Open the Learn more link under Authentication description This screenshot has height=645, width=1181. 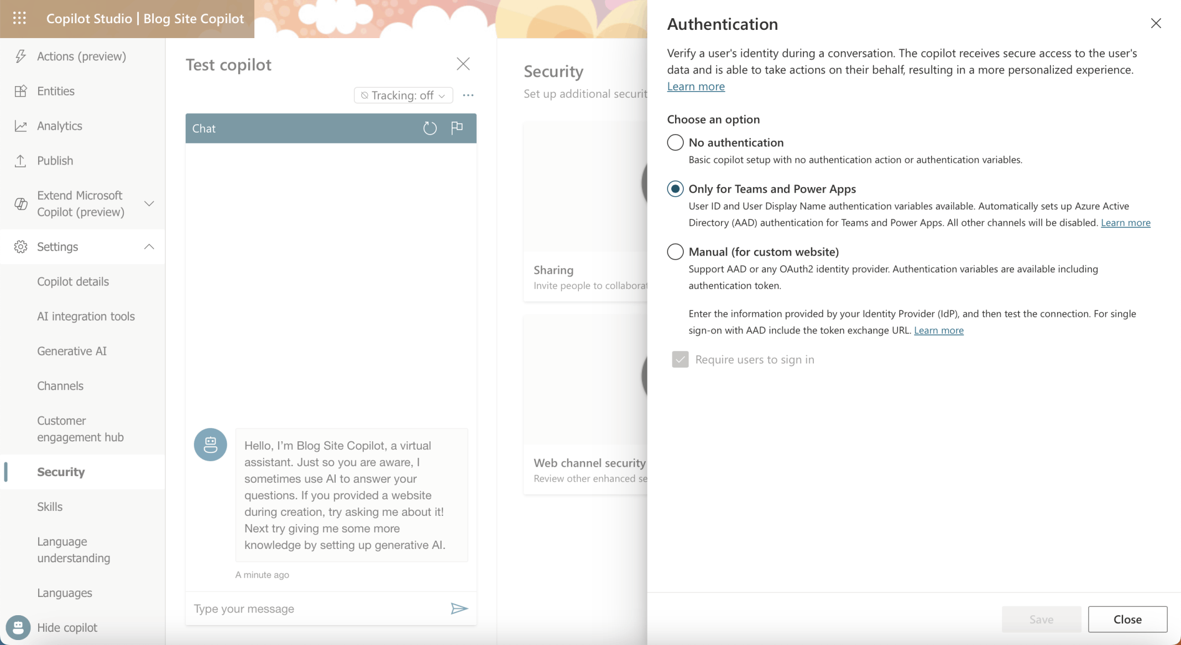(x=696, y=86)
